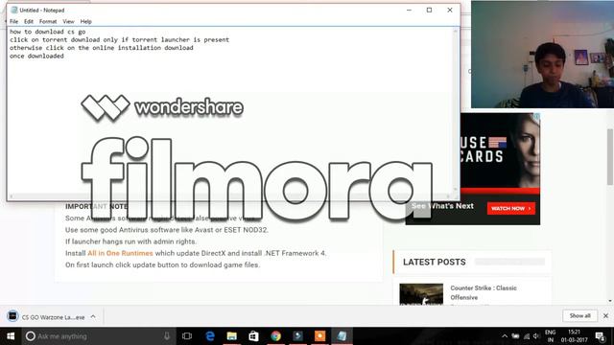614x345 pixels.
Task: Click after 'once downloaded' in Notepad text area
Action: point(65,56)
